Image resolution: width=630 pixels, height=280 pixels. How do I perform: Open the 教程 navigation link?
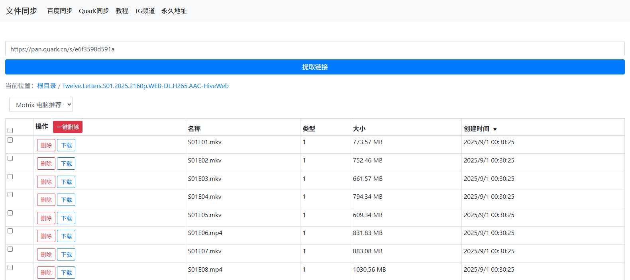[x=122, y=11]
